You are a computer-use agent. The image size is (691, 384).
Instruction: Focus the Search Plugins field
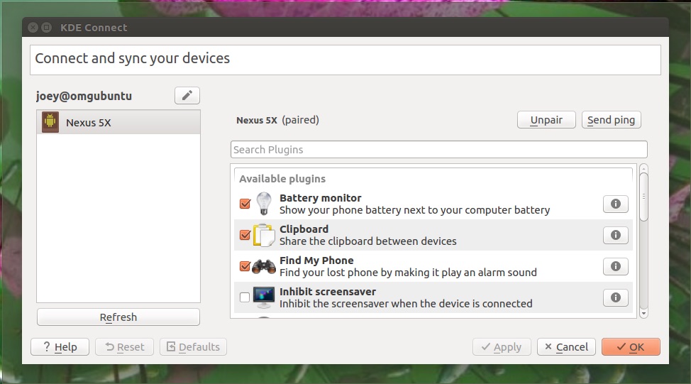[439, 150]
